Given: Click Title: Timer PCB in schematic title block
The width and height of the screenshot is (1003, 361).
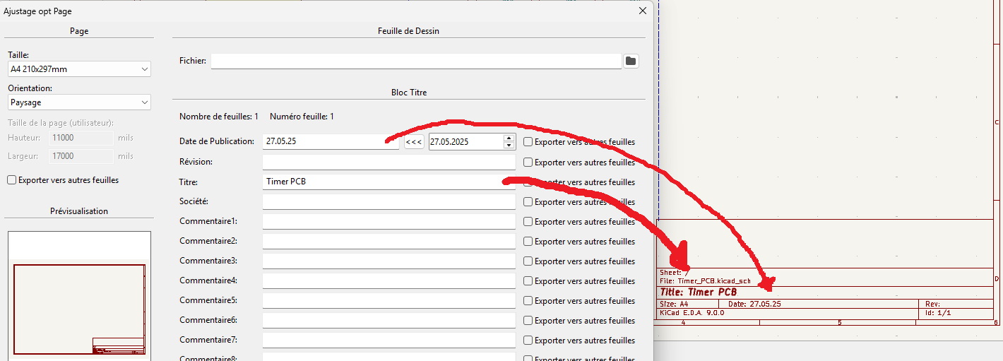Looking at the screenshot, I should (x=699, y=292).
